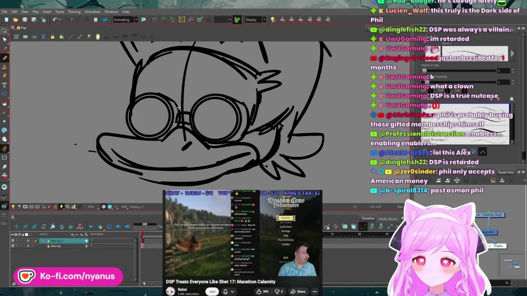Click the Join button under the video

pos(212,291)
